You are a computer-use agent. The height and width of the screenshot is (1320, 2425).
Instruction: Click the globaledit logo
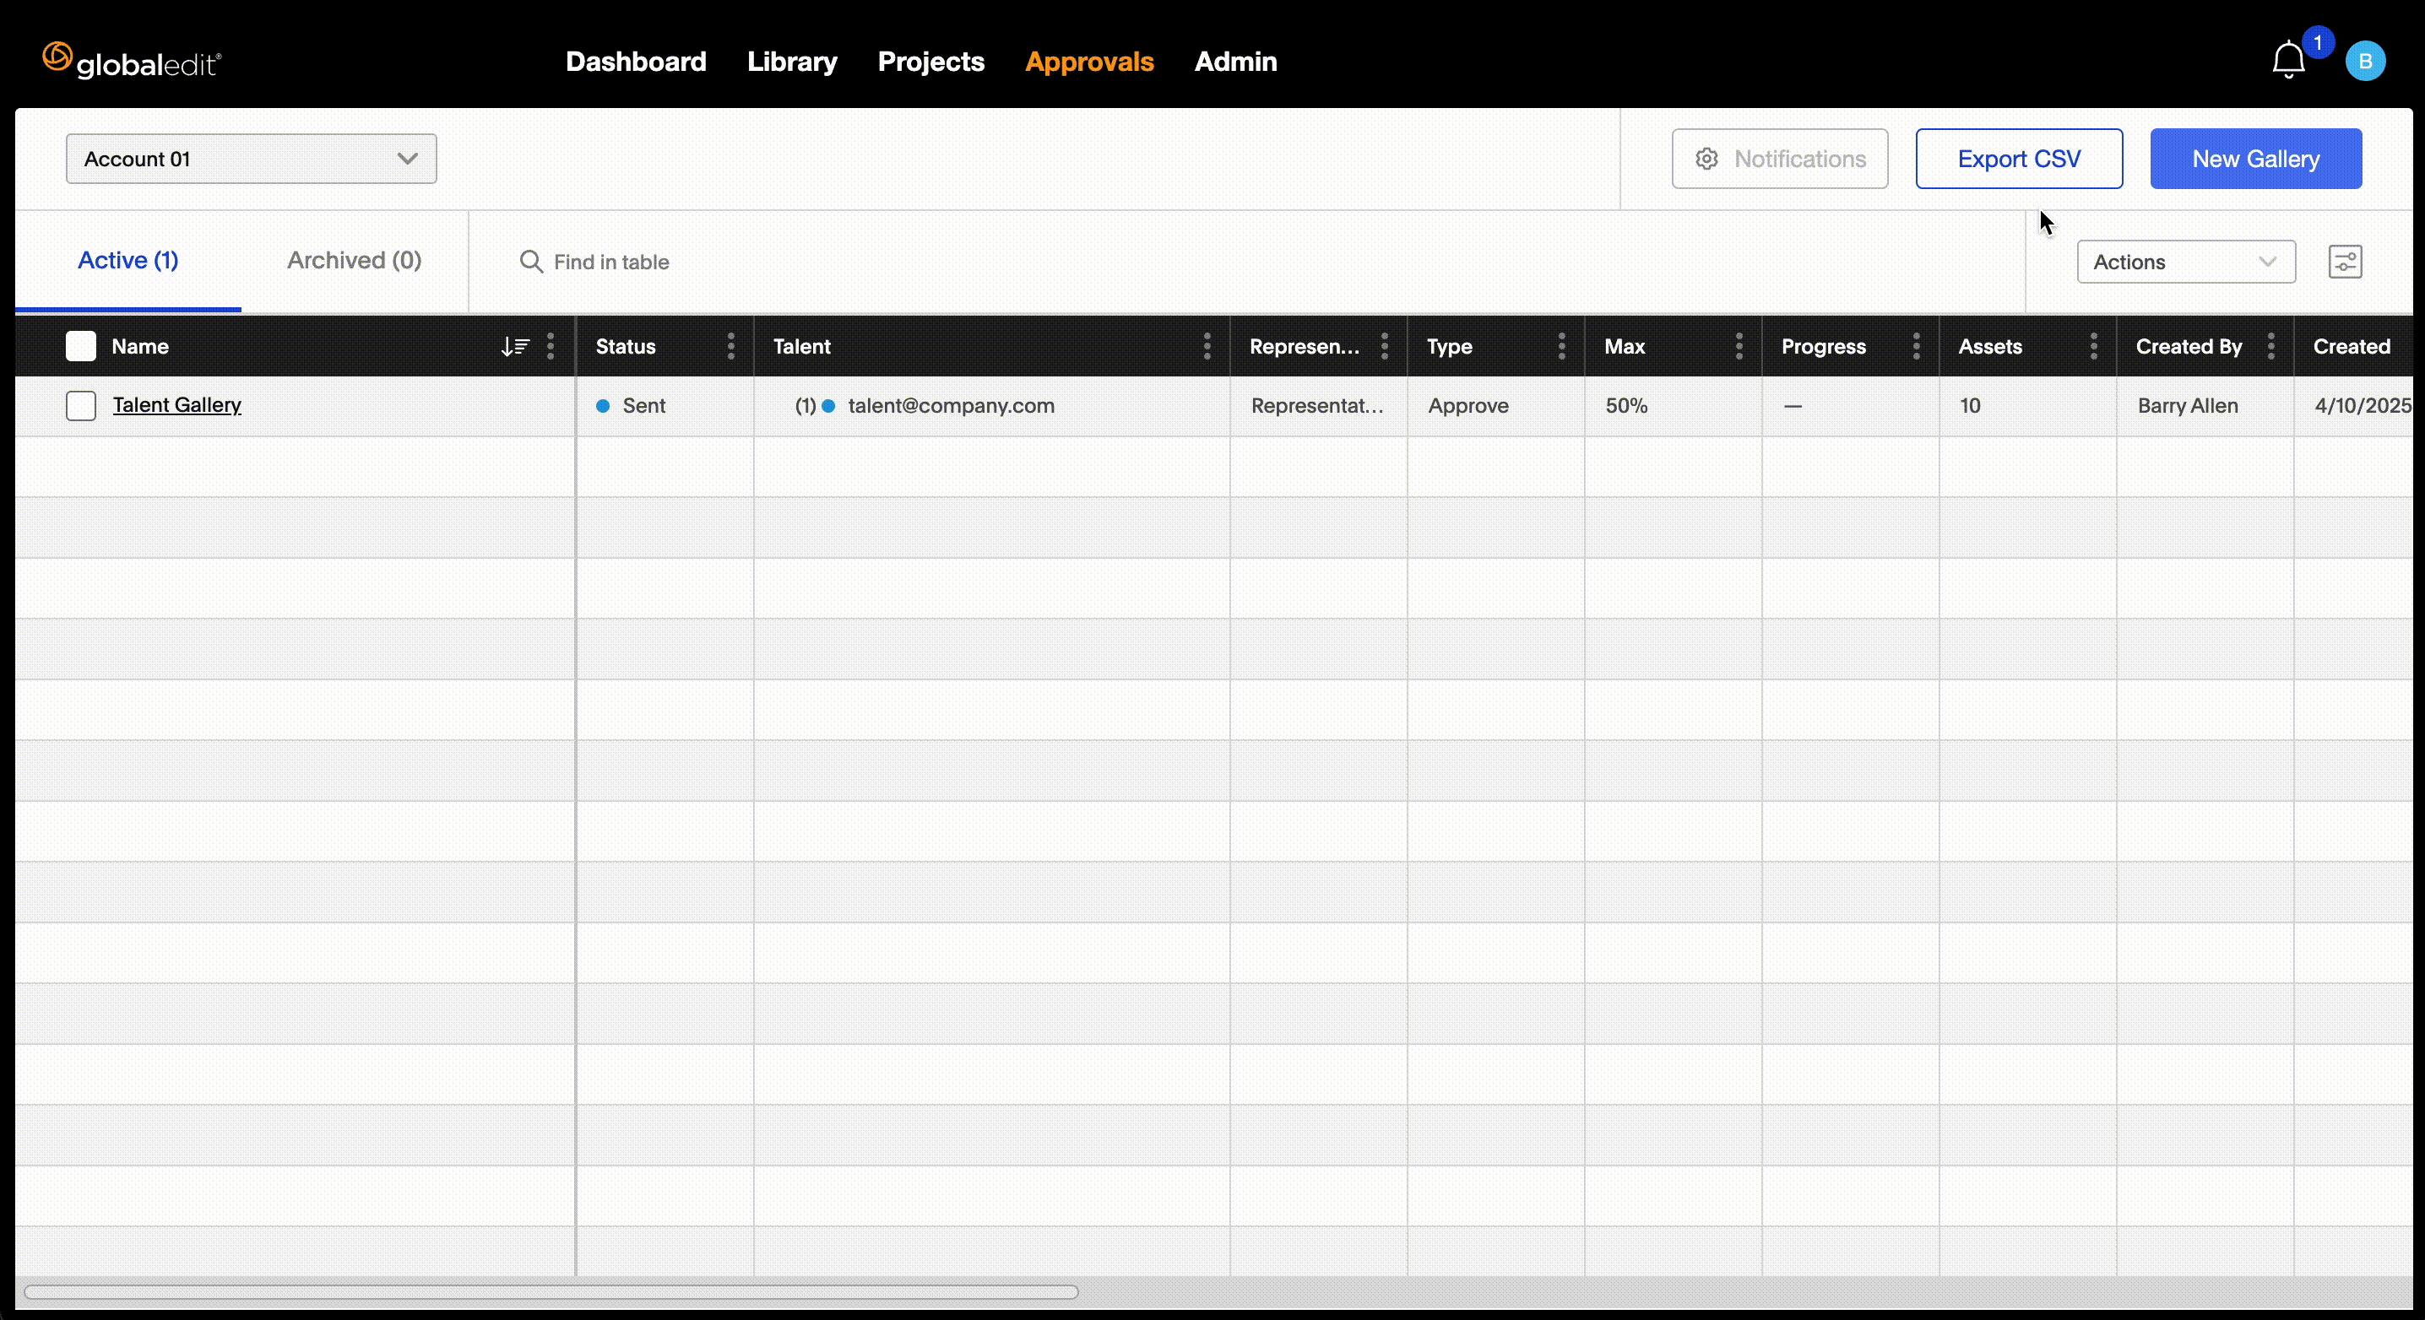point(132,61)
